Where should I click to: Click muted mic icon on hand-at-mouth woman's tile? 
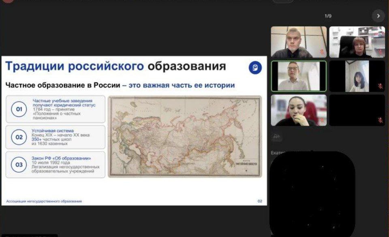click(x=322, y=120)
